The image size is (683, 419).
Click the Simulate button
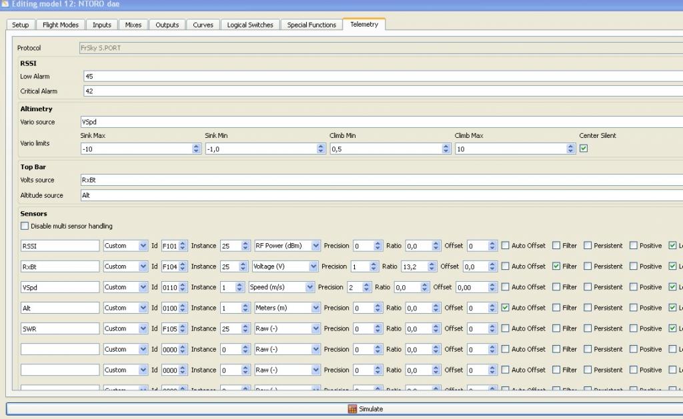coord(365,409)
